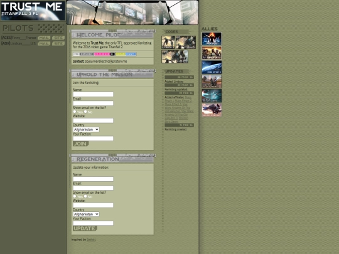Click the Your Faction field in Update form
339x254 pixels.
93,223
